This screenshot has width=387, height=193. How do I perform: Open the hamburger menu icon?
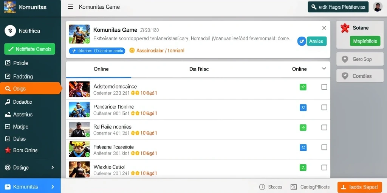coord(71,7)
